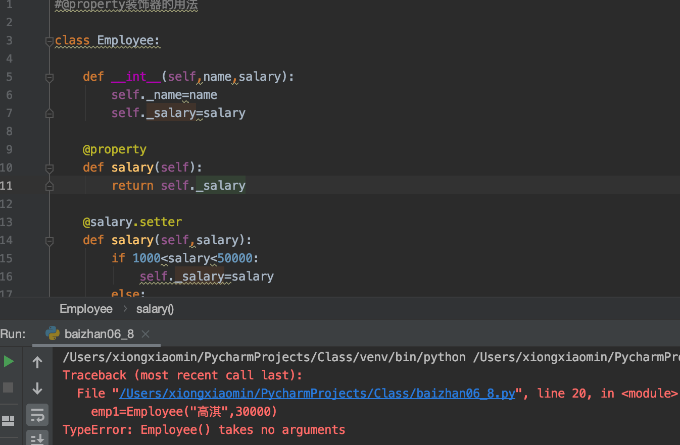Click the __int__ method name
Screen dimensions: 680x445
tap(136, 77)
